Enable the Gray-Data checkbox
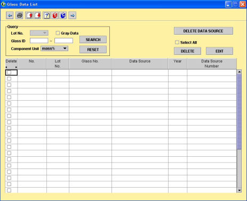The height and width of the screenshot is (201, 247). pos(58,33)
